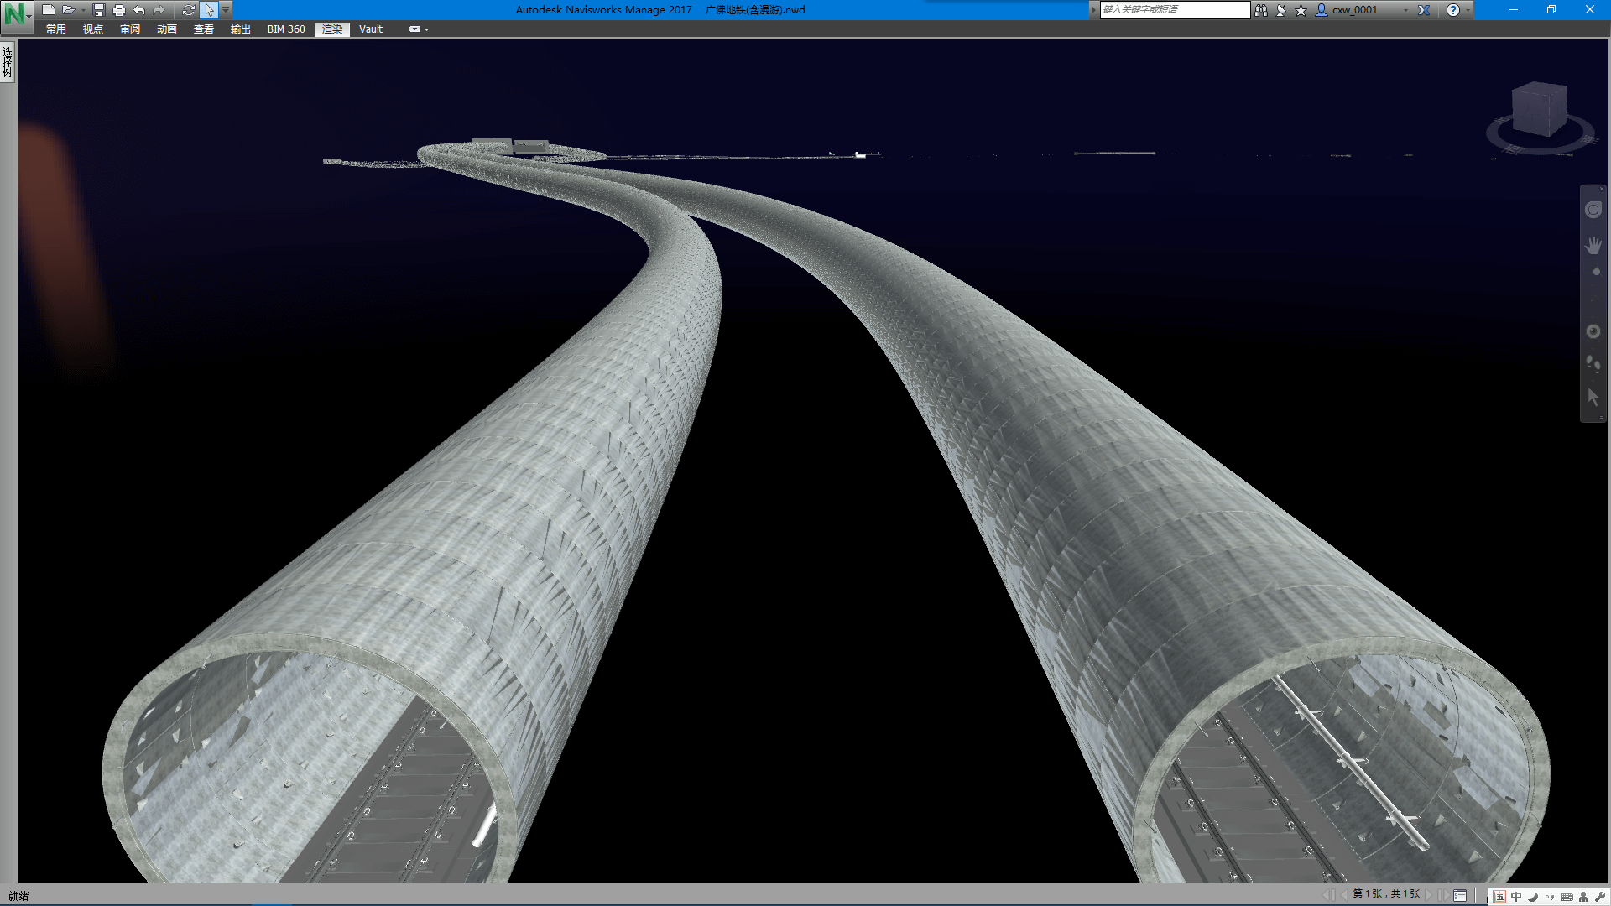Go to next sheet in status bar
The width and height of the screenshot is (1611, 906).
[x=1429, y=895]
